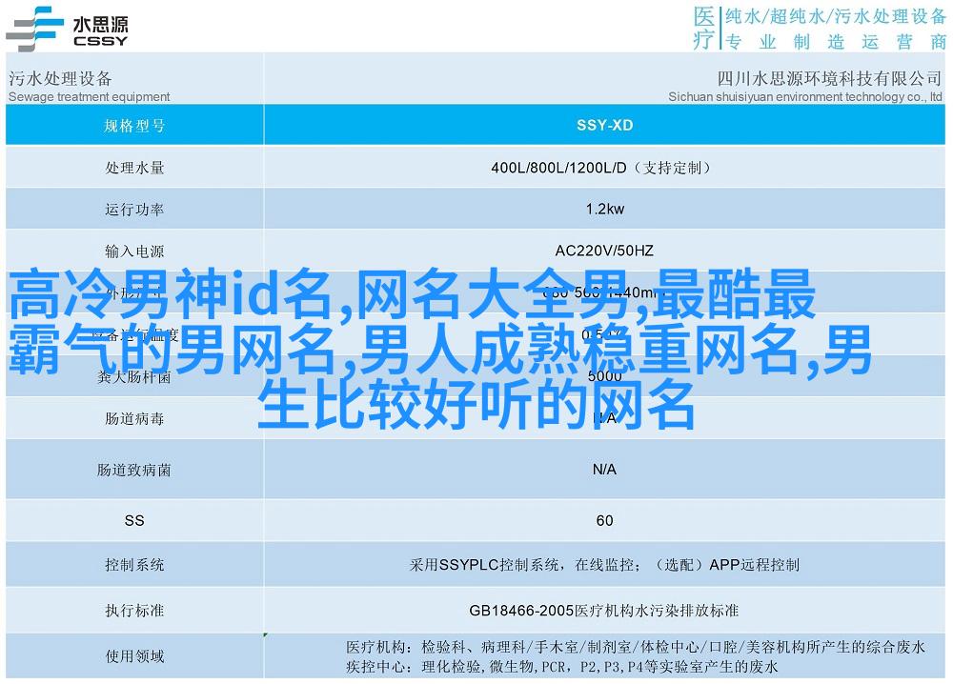This screenshot has width=953, height=684.
Task: Click the 输入电源 row label
Action: pos(134,251)
